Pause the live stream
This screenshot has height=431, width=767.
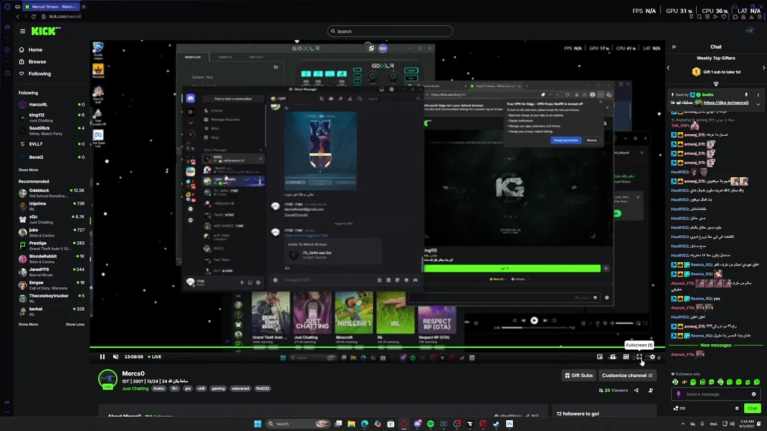pos(102,357)
